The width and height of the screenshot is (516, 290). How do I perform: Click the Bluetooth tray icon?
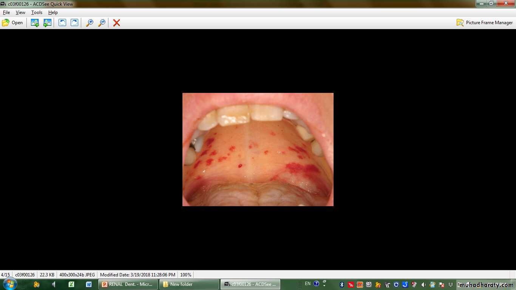[342, 285]
